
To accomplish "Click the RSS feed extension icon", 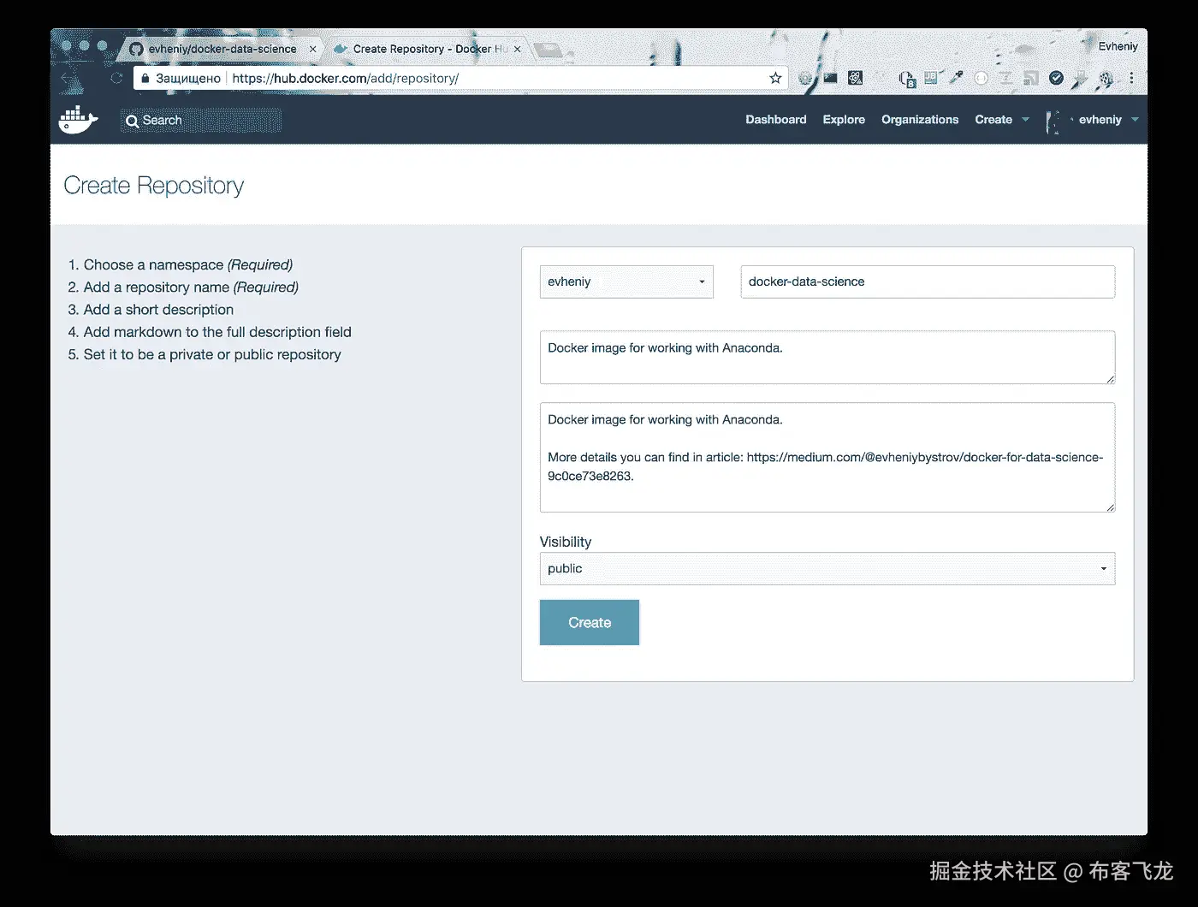I will point(1031,78).
